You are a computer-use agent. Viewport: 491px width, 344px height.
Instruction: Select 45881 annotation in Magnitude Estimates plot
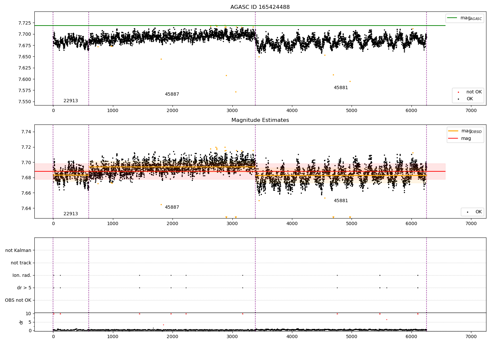click(x=341, y=201)
